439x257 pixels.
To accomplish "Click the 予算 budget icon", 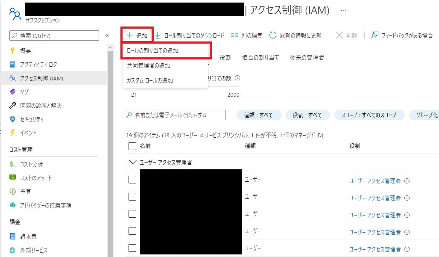I will coord(13,192).
